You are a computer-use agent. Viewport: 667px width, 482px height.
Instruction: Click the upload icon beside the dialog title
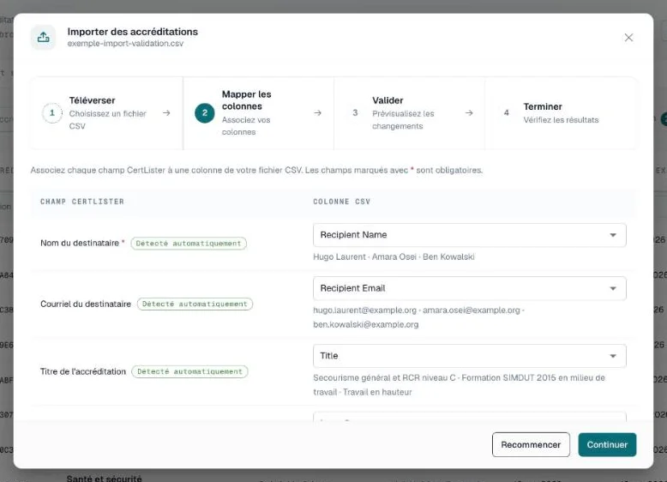(x=43, y=38)
